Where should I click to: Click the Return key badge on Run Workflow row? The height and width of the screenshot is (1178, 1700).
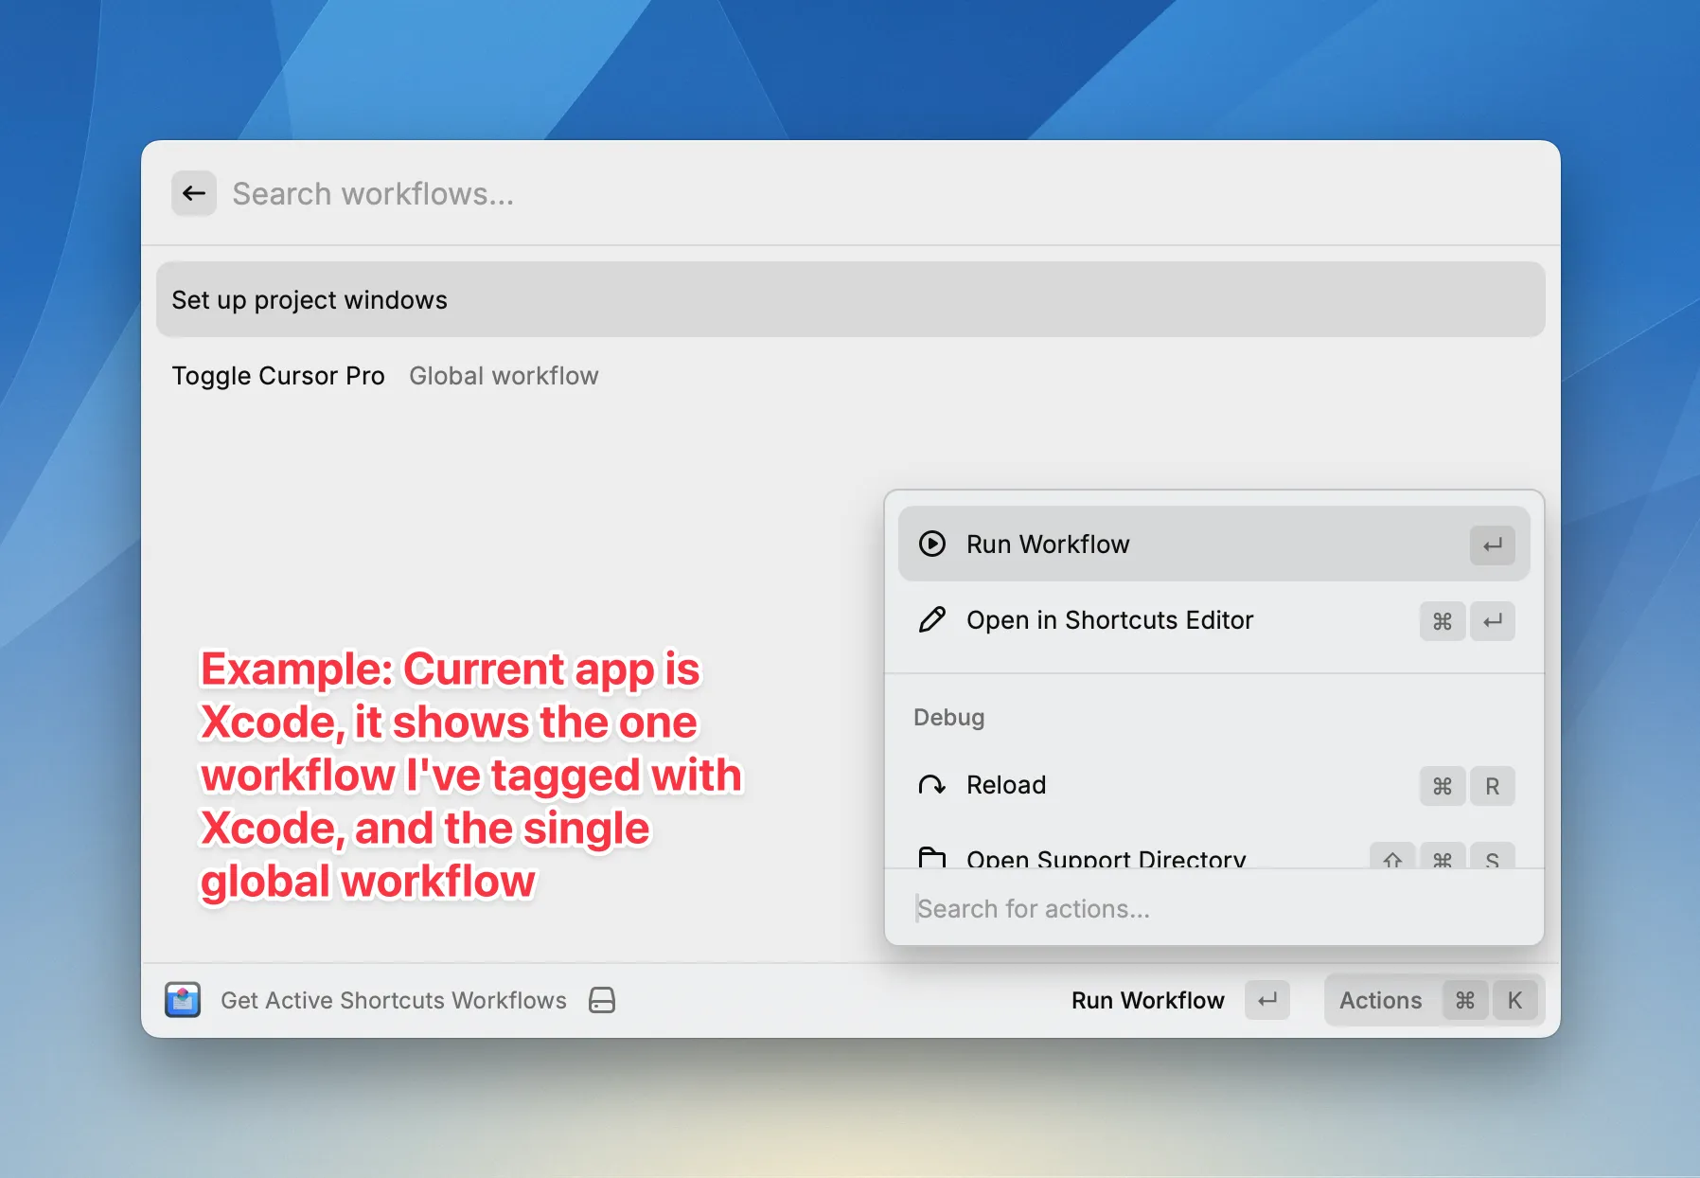pos(1493,544)
